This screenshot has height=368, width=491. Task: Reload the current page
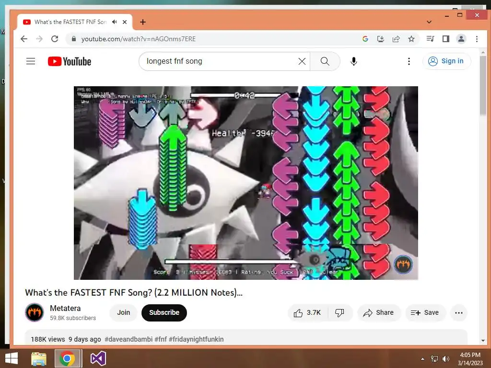coord(55,39)
